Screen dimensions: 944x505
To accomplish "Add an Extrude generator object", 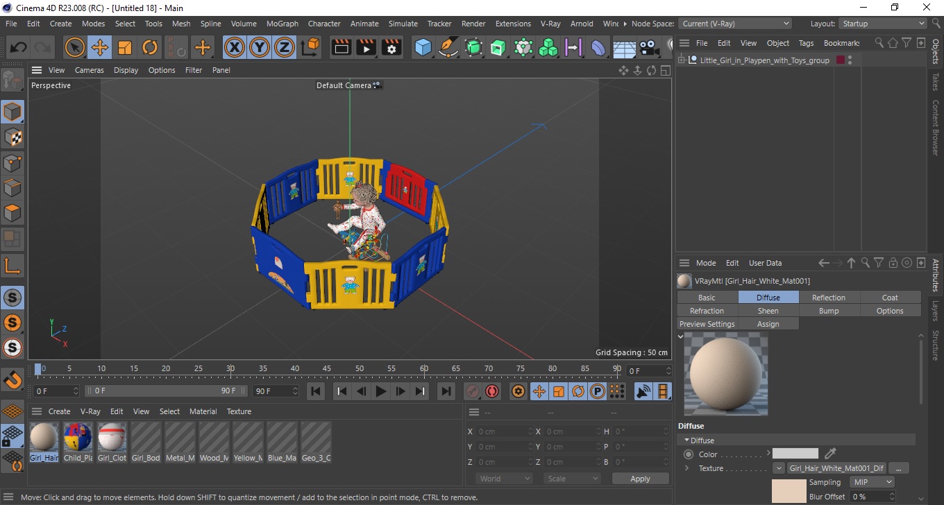I will [x=498, y=48].
